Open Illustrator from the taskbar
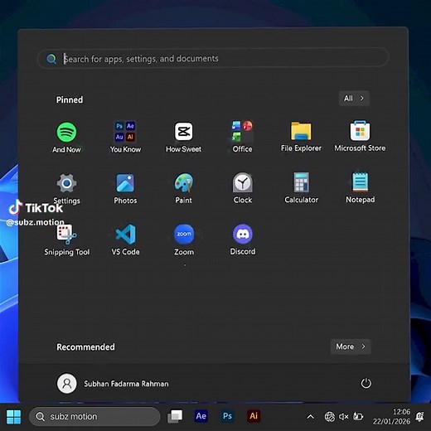Viewport: 431px width, 431px height. (x=254, y=416)
